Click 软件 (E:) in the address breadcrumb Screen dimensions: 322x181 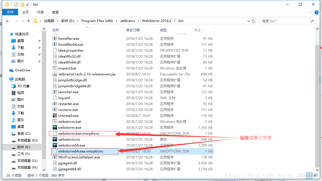[68, 21]
